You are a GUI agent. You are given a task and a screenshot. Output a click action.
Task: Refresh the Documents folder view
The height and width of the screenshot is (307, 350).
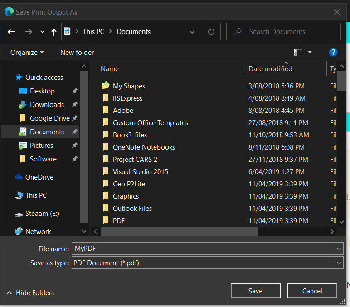point(211,32)
